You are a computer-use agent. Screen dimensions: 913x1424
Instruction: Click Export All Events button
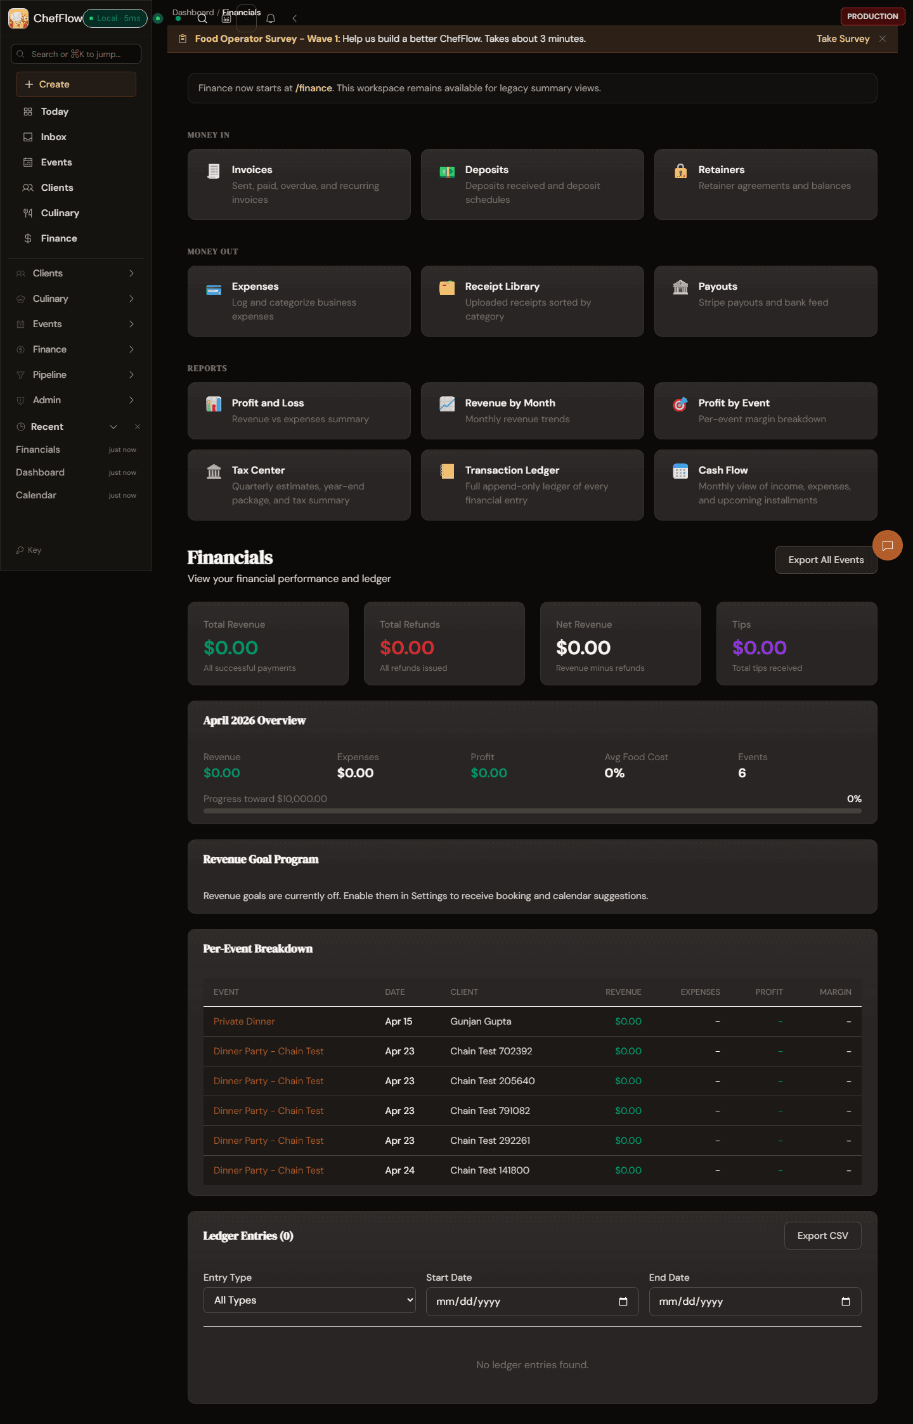(x=826, y=560)
